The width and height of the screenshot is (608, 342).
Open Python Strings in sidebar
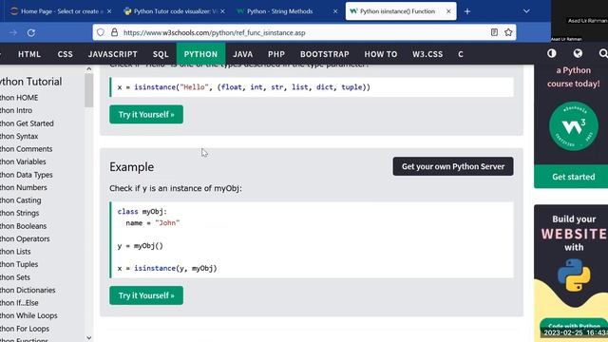tap(19, 213)
